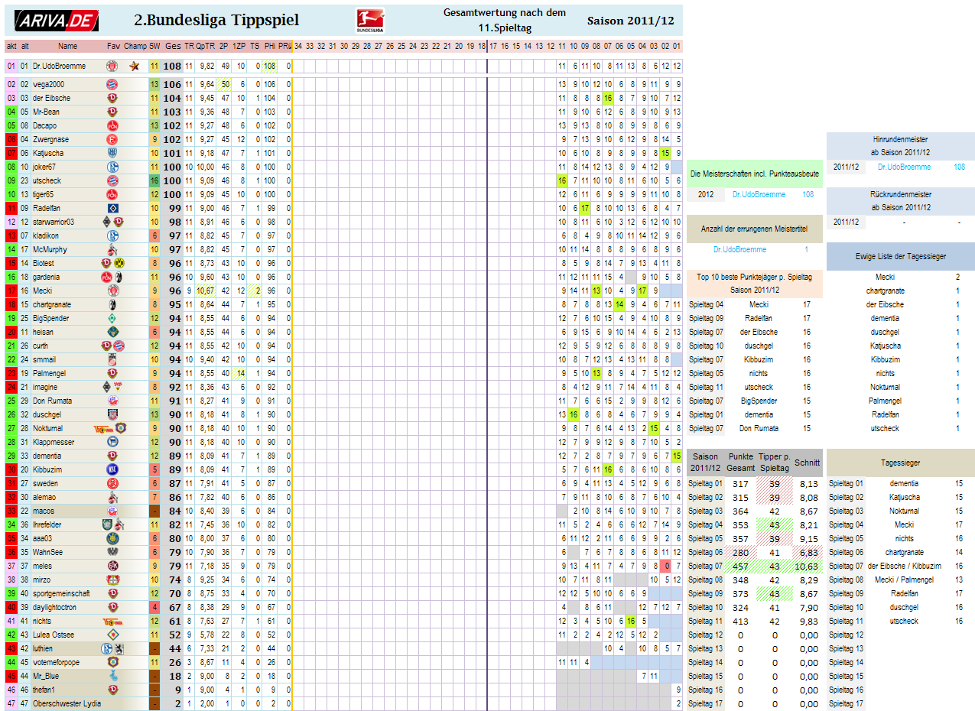Screen dimensions: 975x711
Task: Click the Bundesliga logo in the header
Action: point(371,21)
